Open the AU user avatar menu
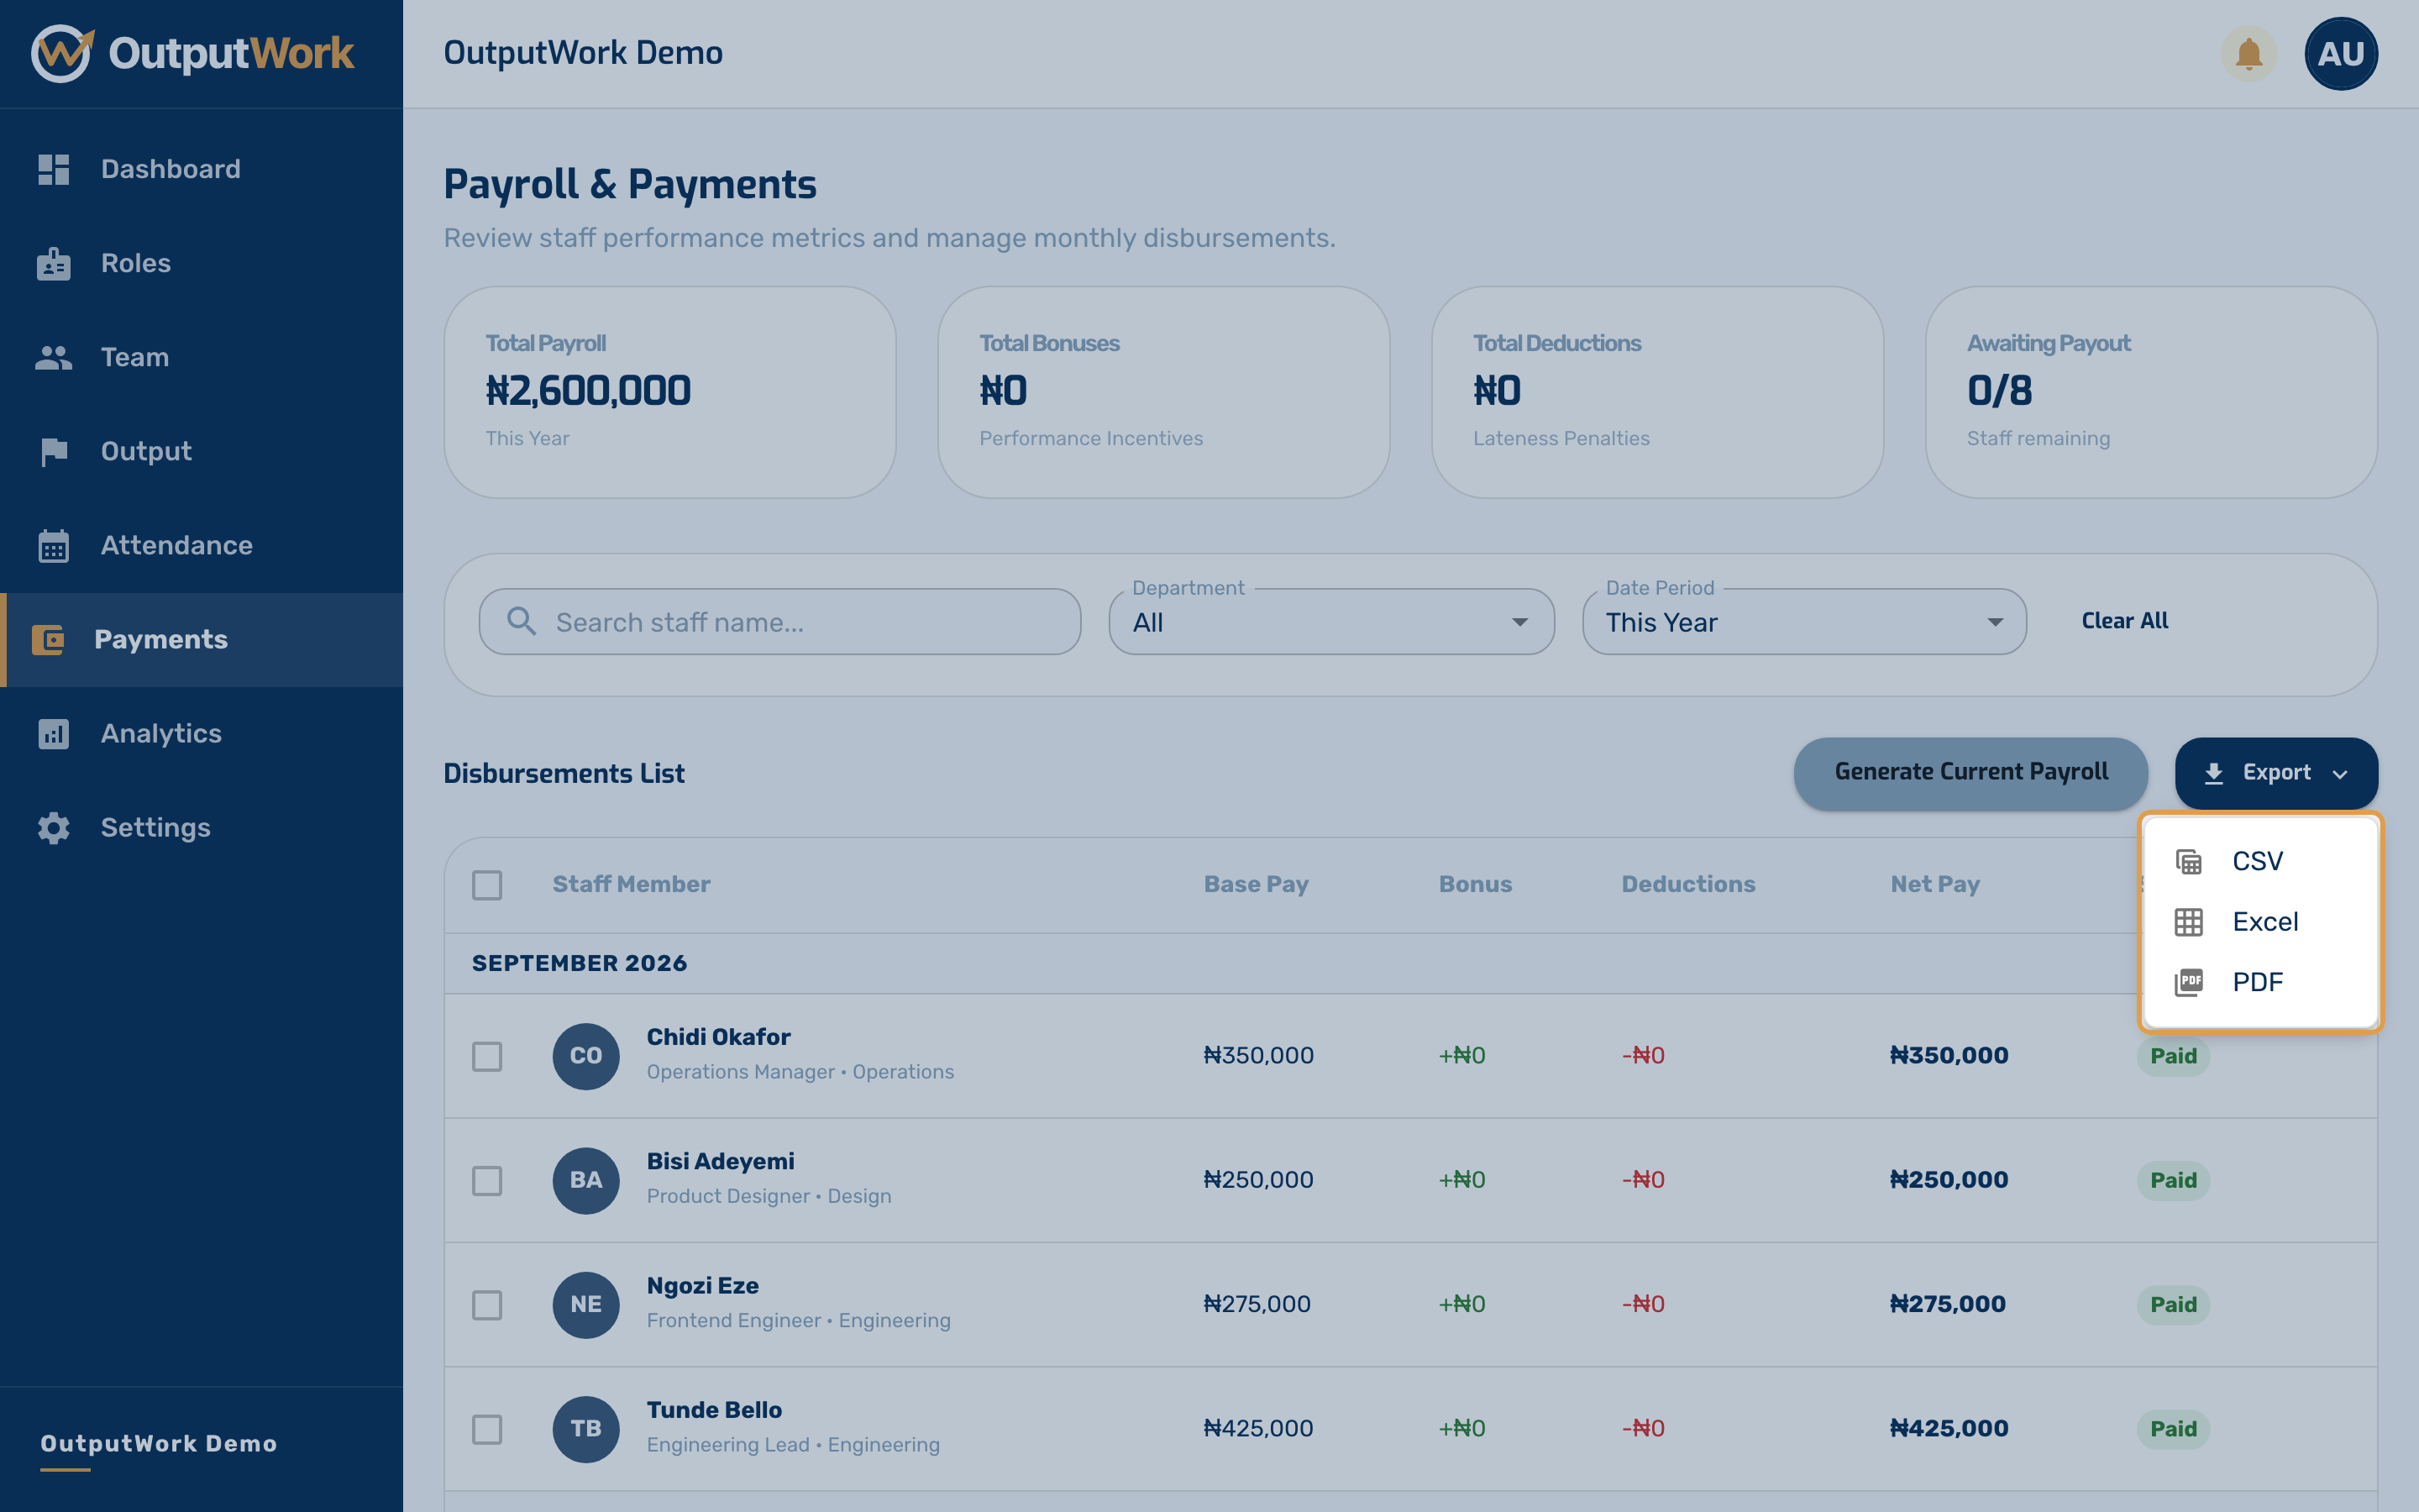This screenshot has width=2419, height=1512. pyautogui.click(x=2341, y=53)
